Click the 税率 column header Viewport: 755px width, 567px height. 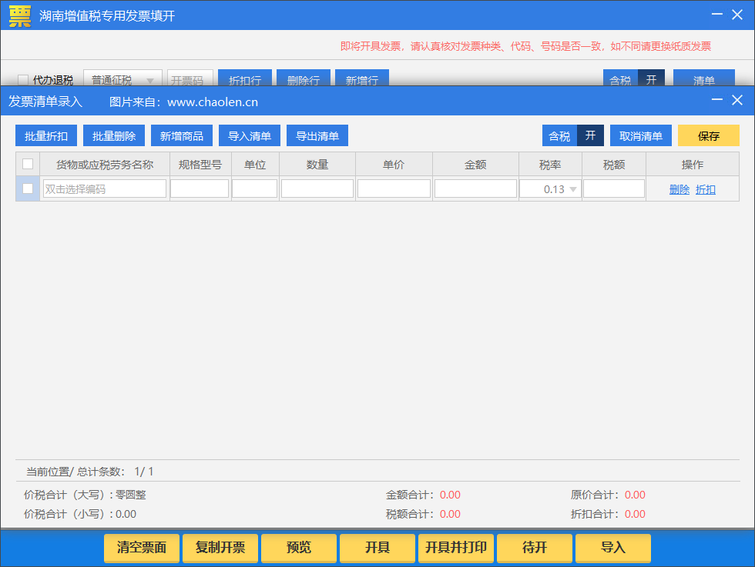pos(550,165)
